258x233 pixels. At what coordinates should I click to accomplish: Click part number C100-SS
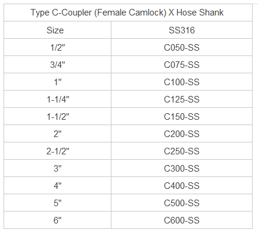click(x=182, y=82)
